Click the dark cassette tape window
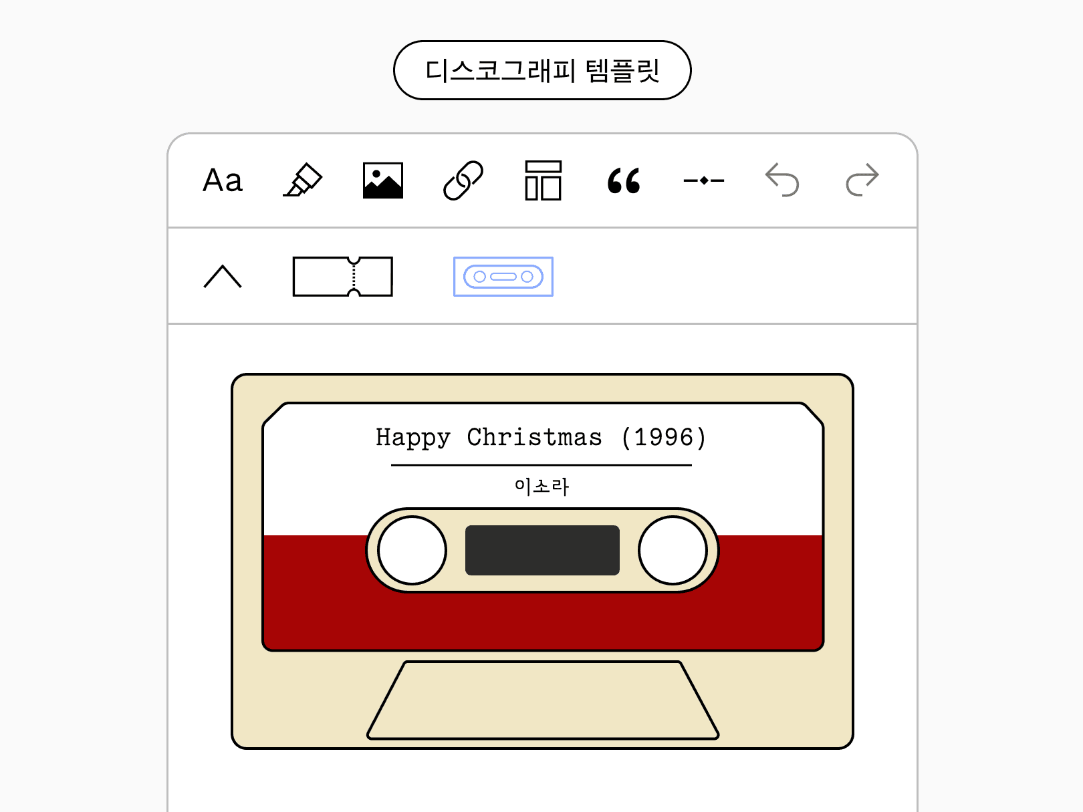 point(542,550)
